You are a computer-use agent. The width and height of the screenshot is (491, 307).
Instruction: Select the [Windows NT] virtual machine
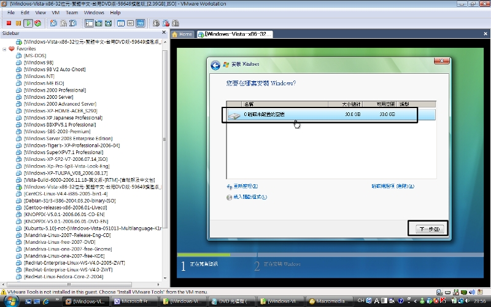[x=39, y=76]
